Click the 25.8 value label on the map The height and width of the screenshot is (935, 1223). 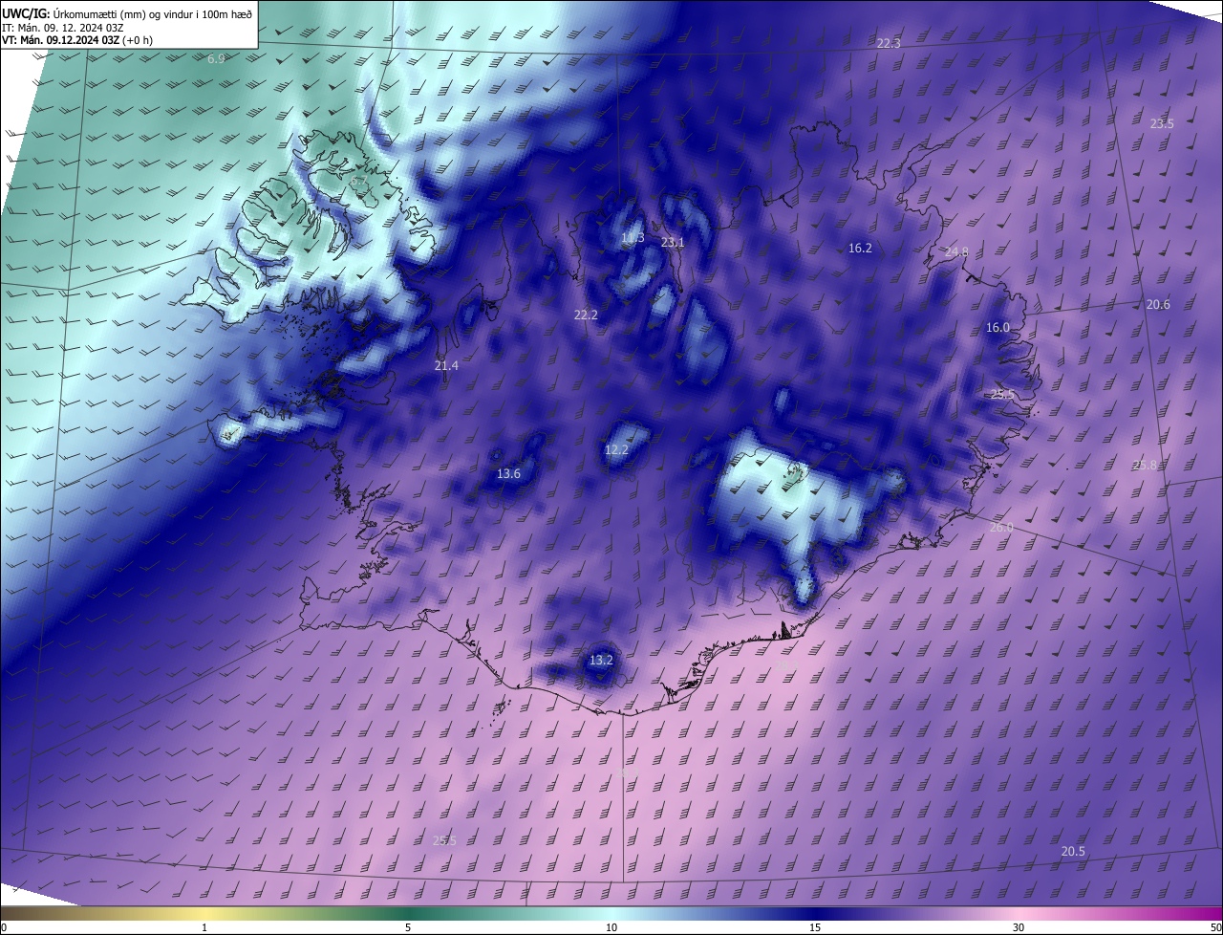click(1145, 465)
